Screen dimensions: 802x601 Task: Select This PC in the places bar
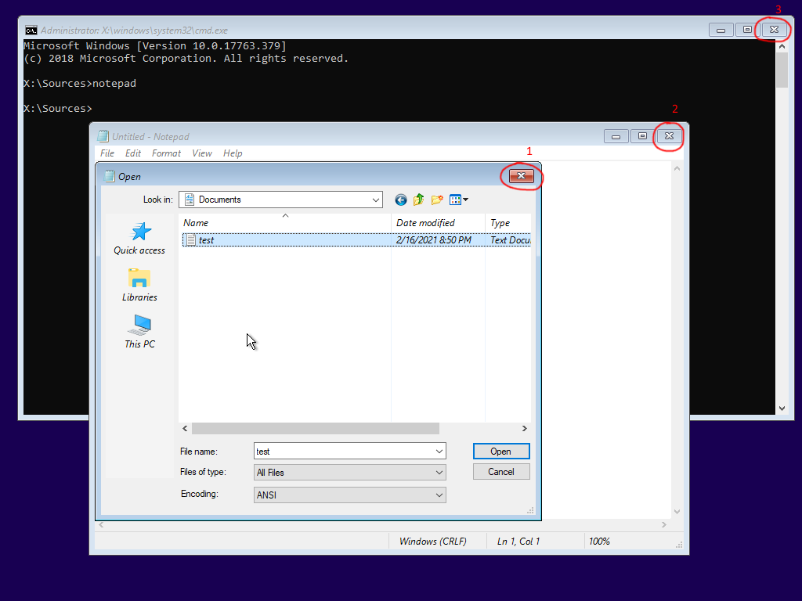(x=139, y=332)
